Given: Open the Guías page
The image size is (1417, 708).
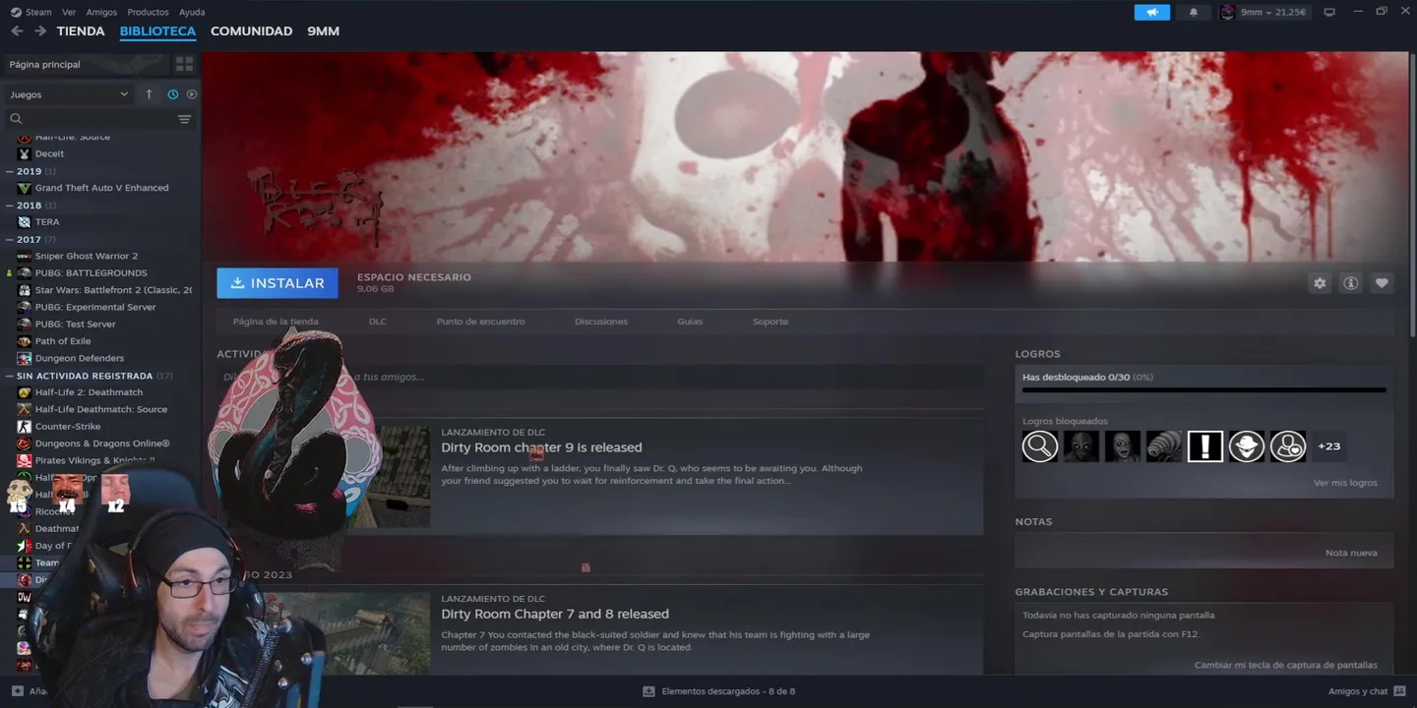Looking at the screenshot, I should coord(690,322).
